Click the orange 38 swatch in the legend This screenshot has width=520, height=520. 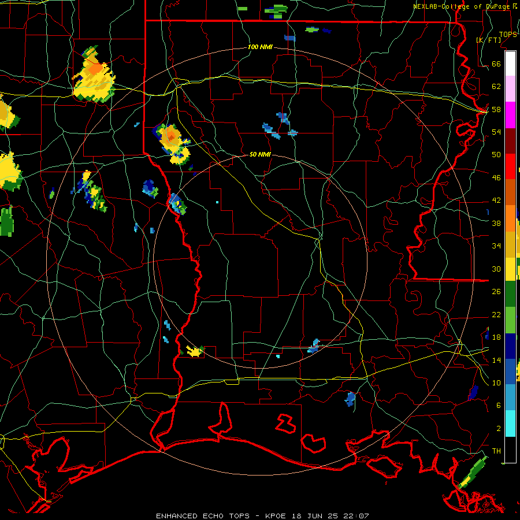click(510, 218)
